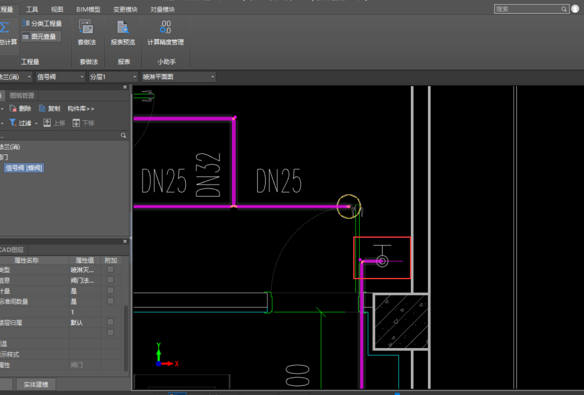584x395 pixels.
Task: Select 信号阀 [蝶阀] in component list
Action: point(24,168)
